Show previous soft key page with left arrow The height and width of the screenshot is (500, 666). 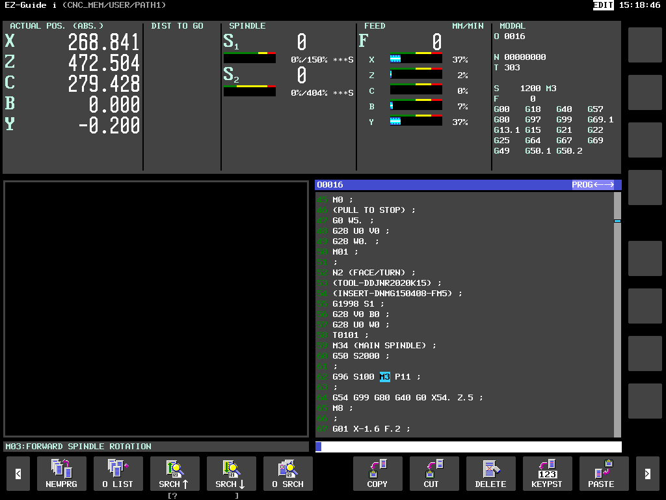tap(18, 474)
